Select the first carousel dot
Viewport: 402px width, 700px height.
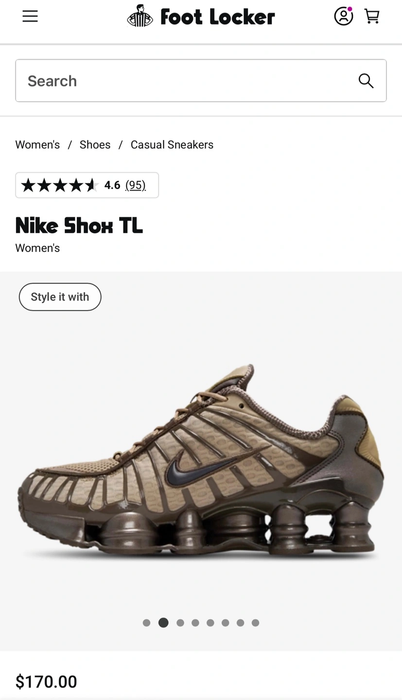coord(146,623)
